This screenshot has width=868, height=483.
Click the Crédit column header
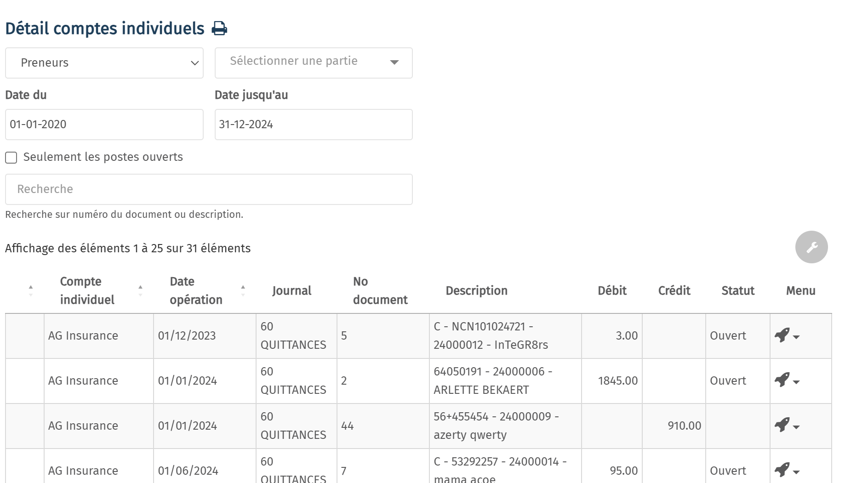click(674, 291)
